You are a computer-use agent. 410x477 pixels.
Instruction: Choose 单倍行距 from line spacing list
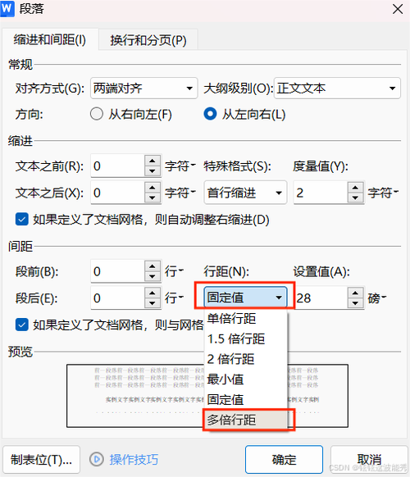point(245,319)
